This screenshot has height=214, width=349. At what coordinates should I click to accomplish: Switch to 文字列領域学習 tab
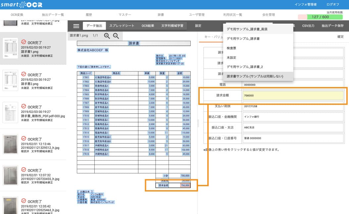[172, 26]
